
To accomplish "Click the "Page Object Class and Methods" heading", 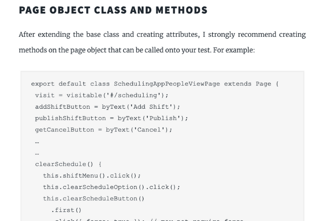I will click(113, 10).
